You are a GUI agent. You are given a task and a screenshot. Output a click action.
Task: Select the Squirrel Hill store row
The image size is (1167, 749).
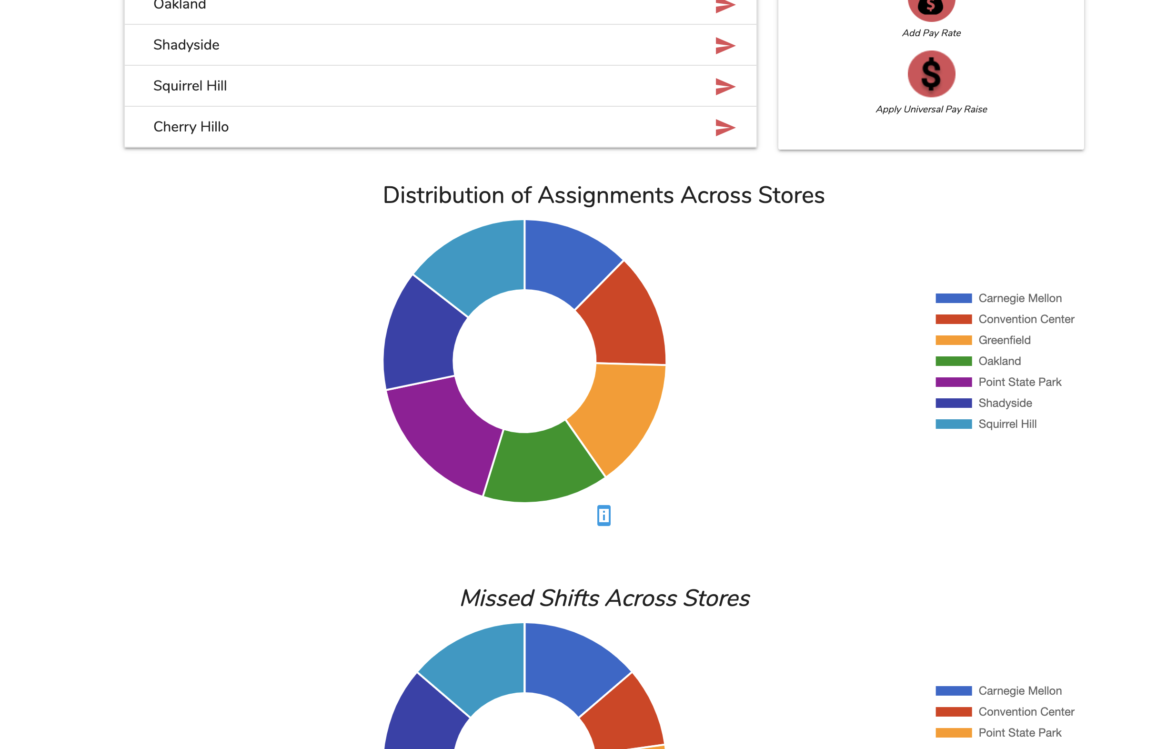(440, 86)
